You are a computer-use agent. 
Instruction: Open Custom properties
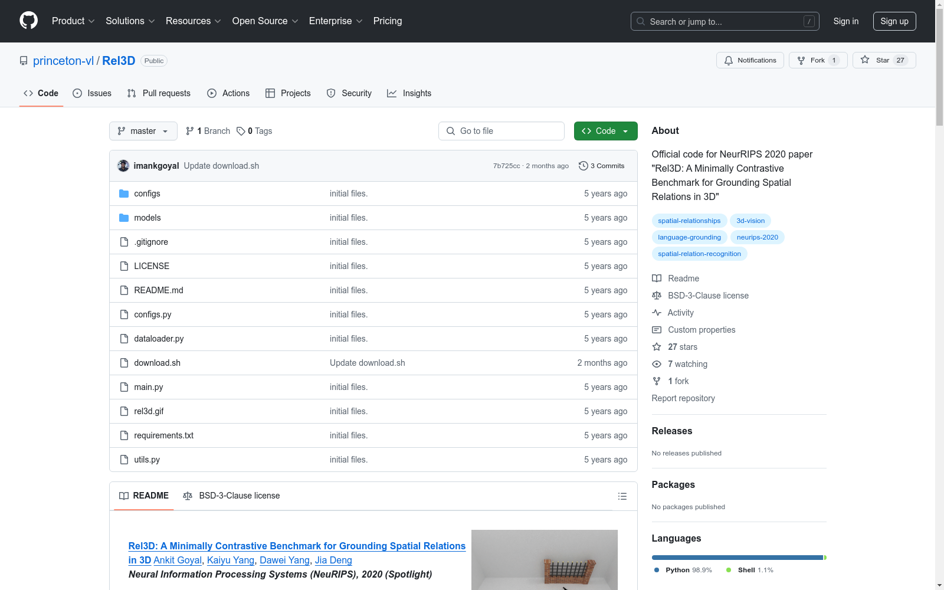(694, 330)
